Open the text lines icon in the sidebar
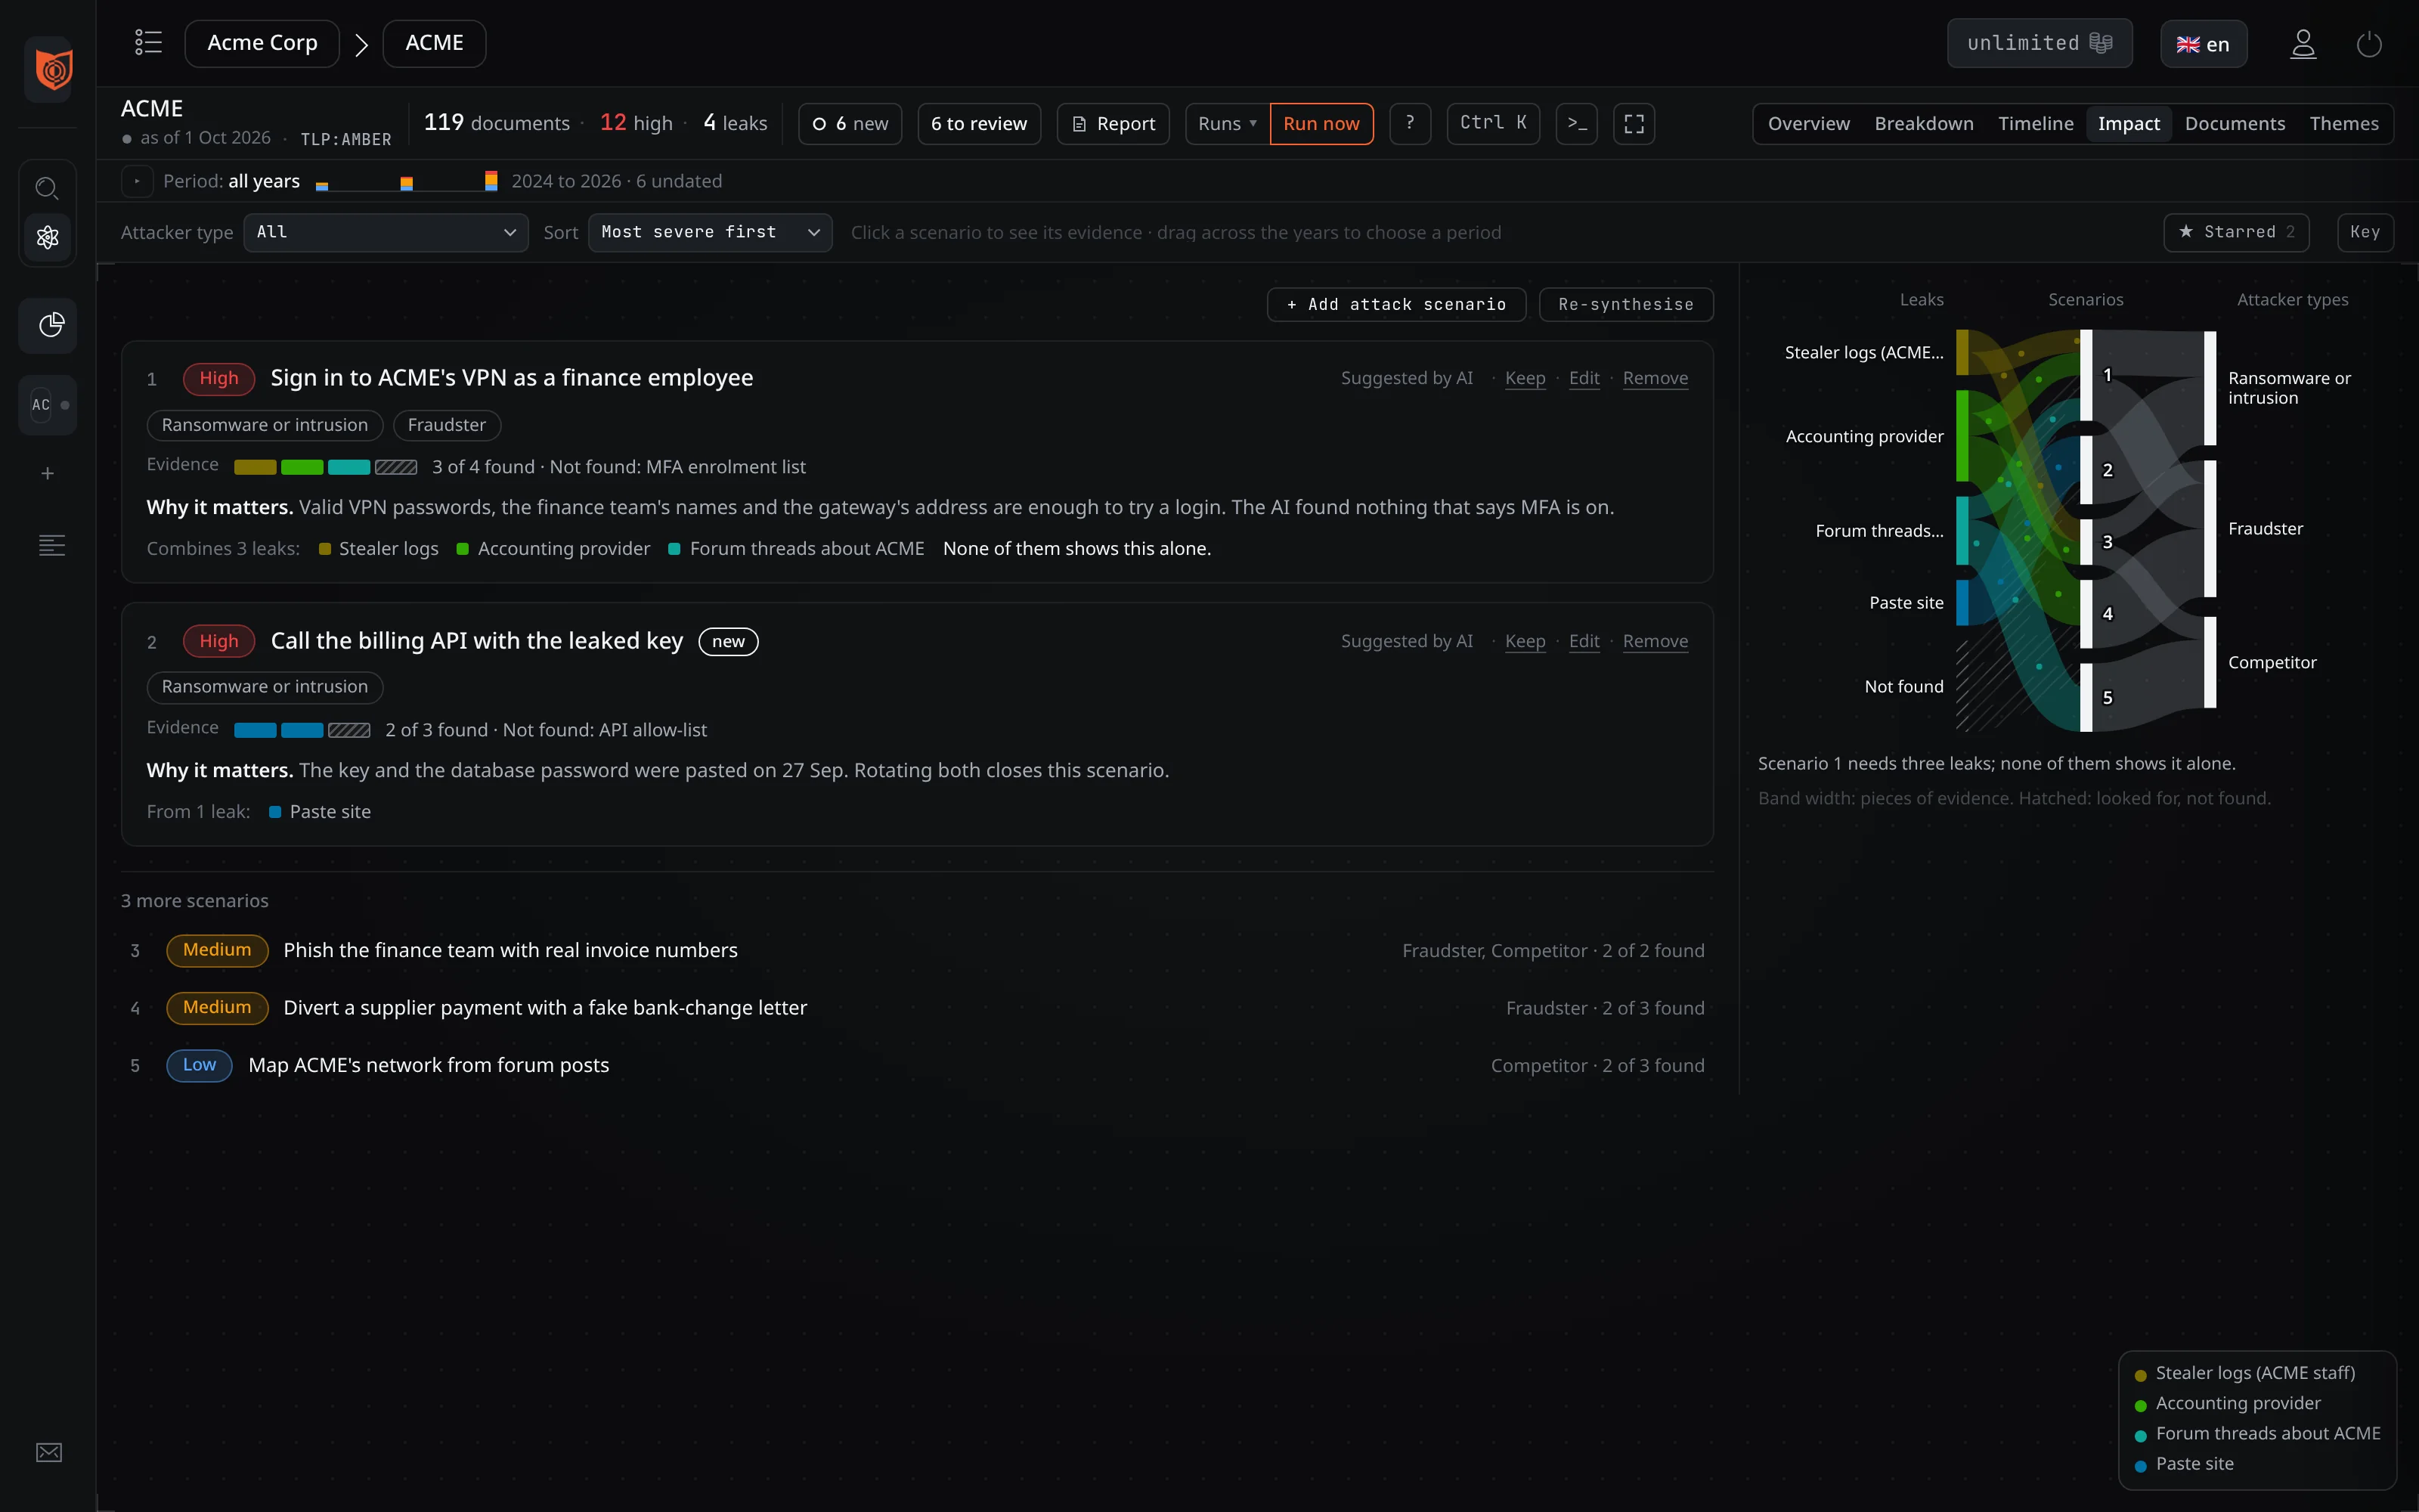2419x1512 pixels. pos(51,546)
